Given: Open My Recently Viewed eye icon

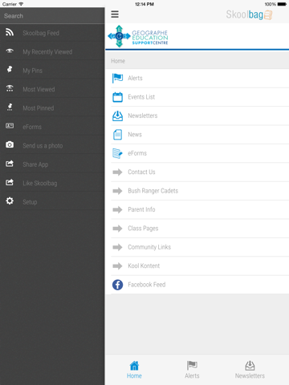Looking at the screenshot, I should (x=10, y=51).
